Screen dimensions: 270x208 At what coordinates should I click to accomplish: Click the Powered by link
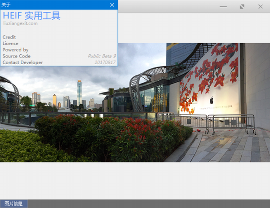pyautogui.click(x=15, y=50)
